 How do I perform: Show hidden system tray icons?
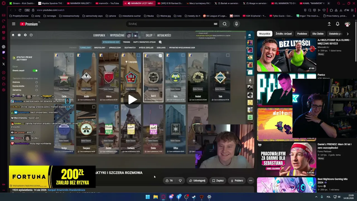[x=316, y=197]
